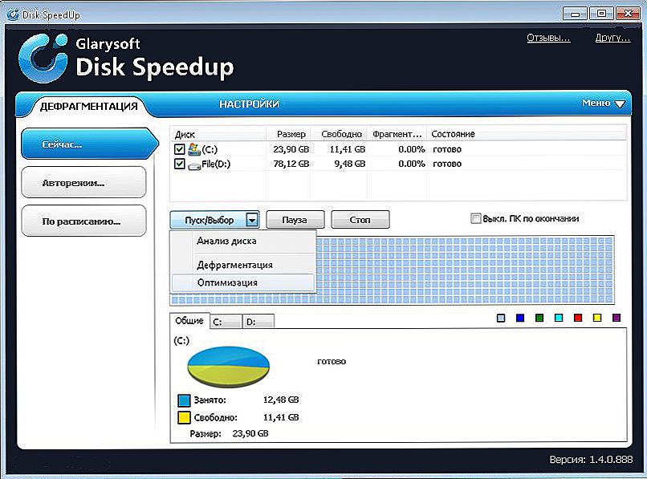Click the '9,48 GB' free space cell
Screen dimensions: 647x479
click(350, 164)
